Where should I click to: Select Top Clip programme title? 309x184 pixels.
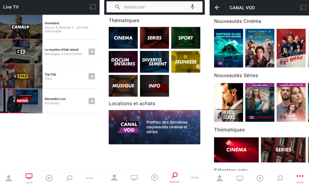point(50,74)
